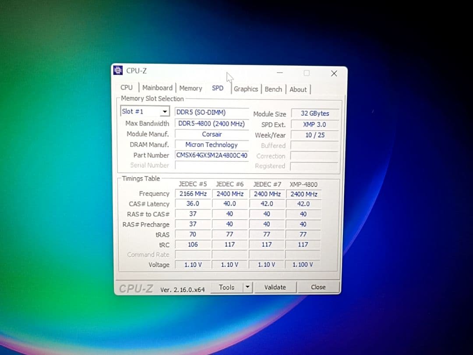Switch to the Bench tab
473x355 pixels.
click(x=273, y=89)
